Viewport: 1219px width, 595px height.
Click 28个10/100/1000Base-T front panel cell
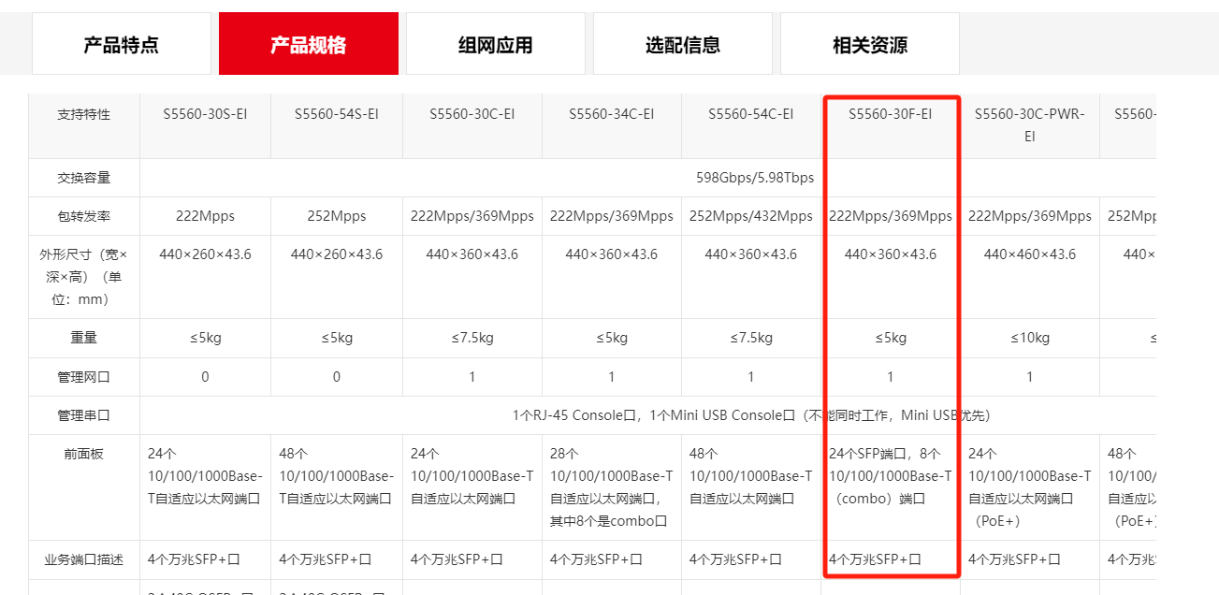612,487
